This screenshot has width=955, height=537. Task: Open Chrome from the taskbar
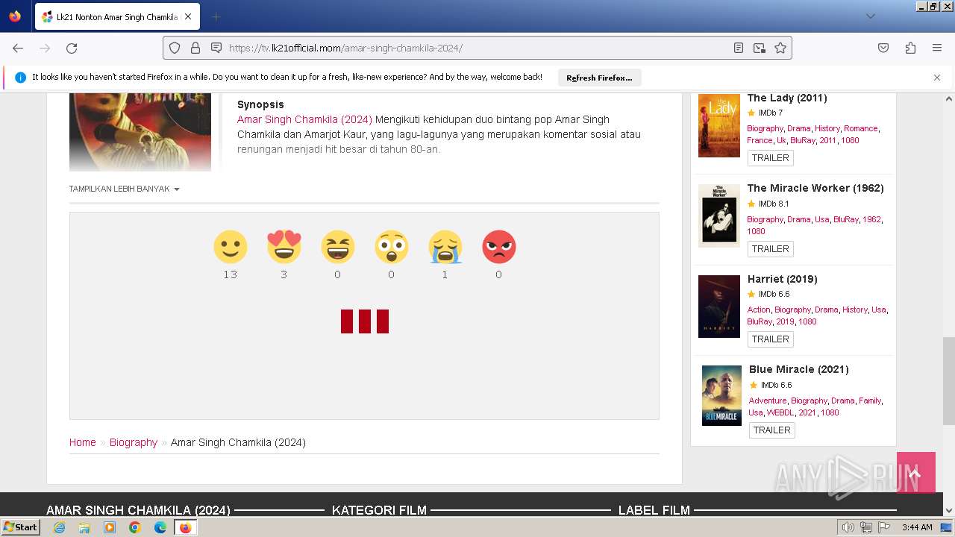point(135,527)
